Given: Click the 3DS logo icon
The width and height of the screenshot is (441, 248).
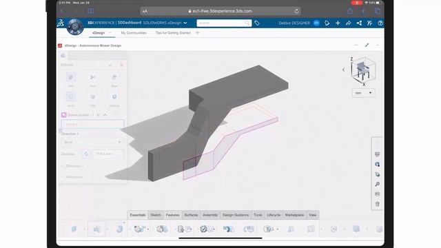Looking at the screenshot, I should [x=61, y=23].
